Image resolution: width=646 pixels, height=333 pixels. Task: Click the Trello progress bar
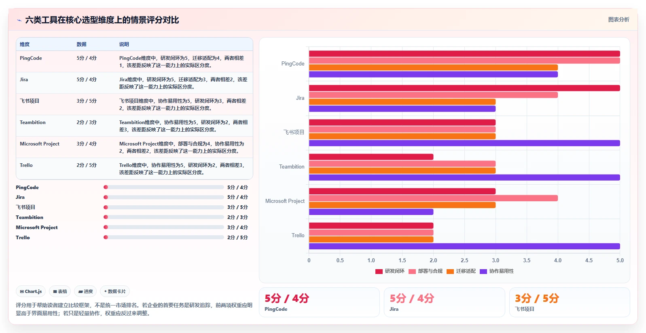[164, 237]
